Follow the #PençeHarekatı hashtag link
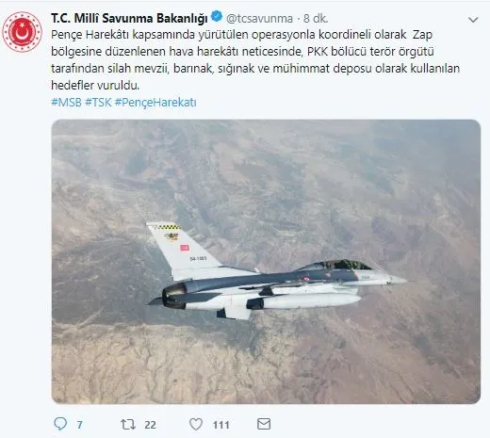Viewport: 490px width, 438px height. (x=155, y=103)
